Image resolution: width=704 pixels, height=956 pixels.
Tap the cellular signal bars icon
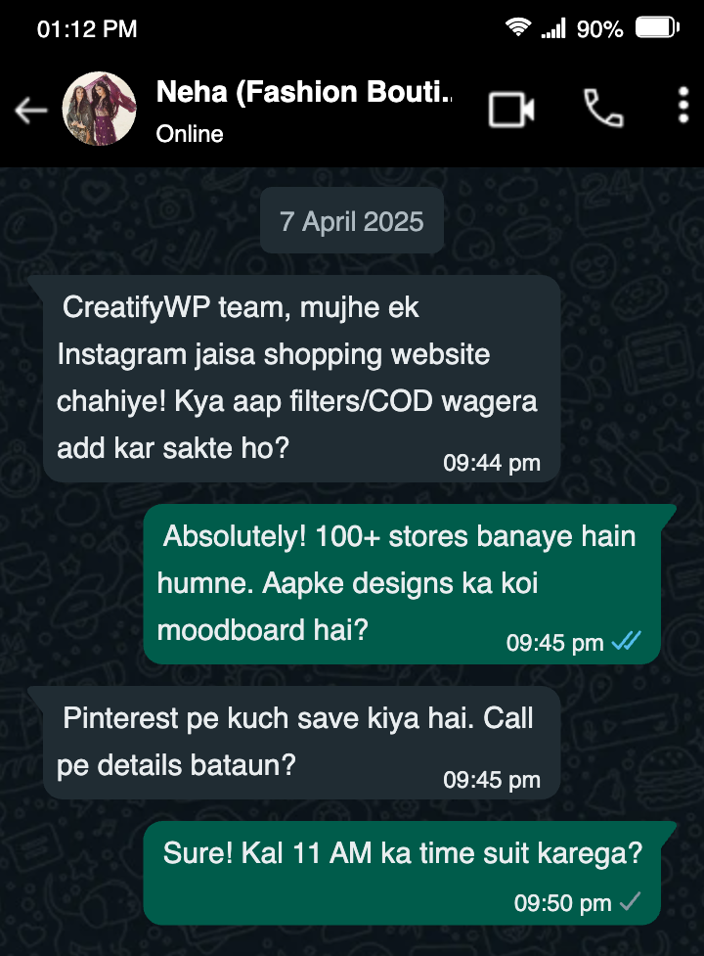click(553, 28)
